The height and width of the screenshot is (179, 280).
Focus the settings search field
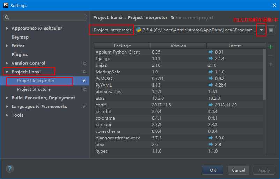pyautogui.click(x=45, y=17)
